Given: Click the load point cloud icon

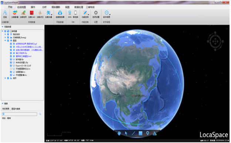Looking at the screenshot, I should click(40, 13).
